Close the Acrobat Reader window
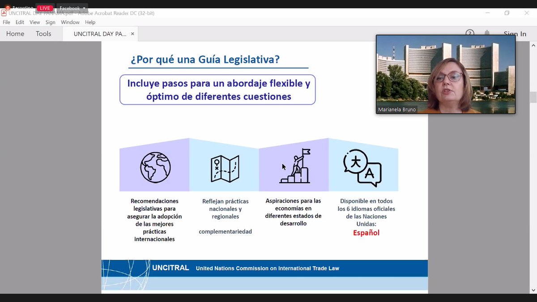Image resolution: width=537 pixels, height=302 pixels. [x=526, y=13]
